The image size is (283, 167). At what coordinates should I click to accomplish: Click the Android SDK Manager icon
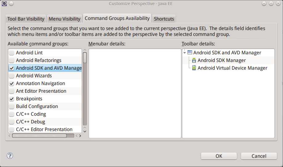(194, 60)
